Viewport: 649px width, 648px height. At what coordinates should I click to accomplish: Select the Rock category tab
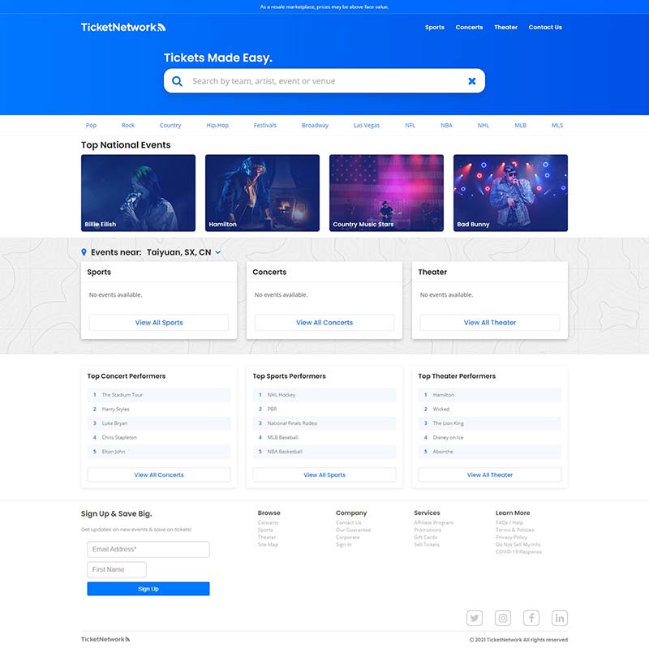point(128,126)
